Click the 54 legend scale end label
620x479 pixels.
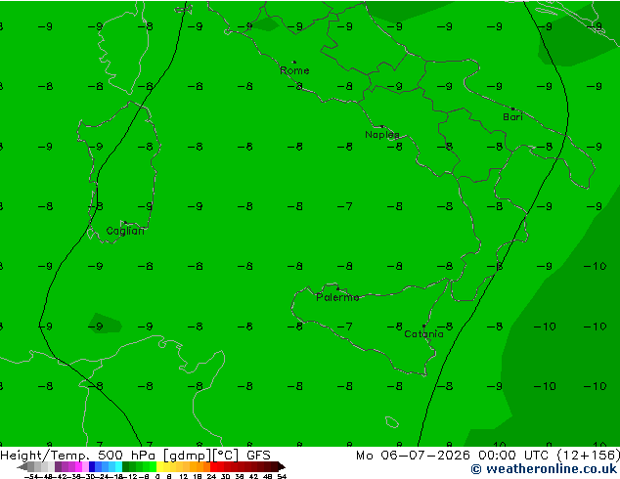click(282, 476)
